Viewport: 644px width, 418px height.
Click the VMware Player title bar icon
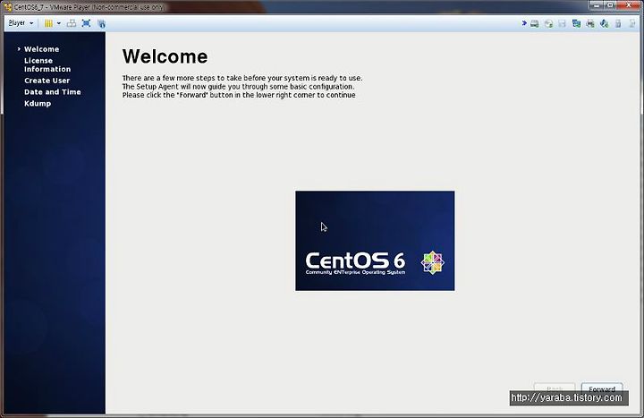[x=8, y=7]
